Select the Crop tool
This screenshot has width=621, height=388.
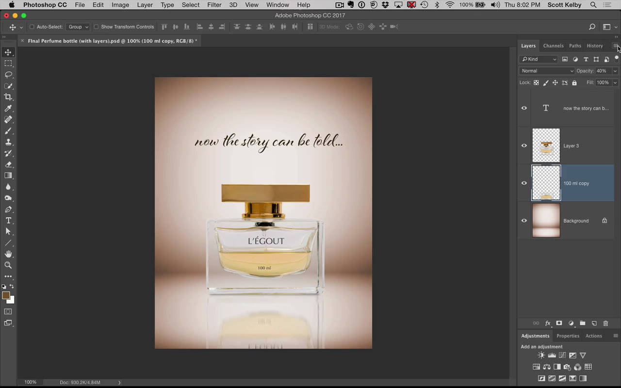(x=8, y=97)
